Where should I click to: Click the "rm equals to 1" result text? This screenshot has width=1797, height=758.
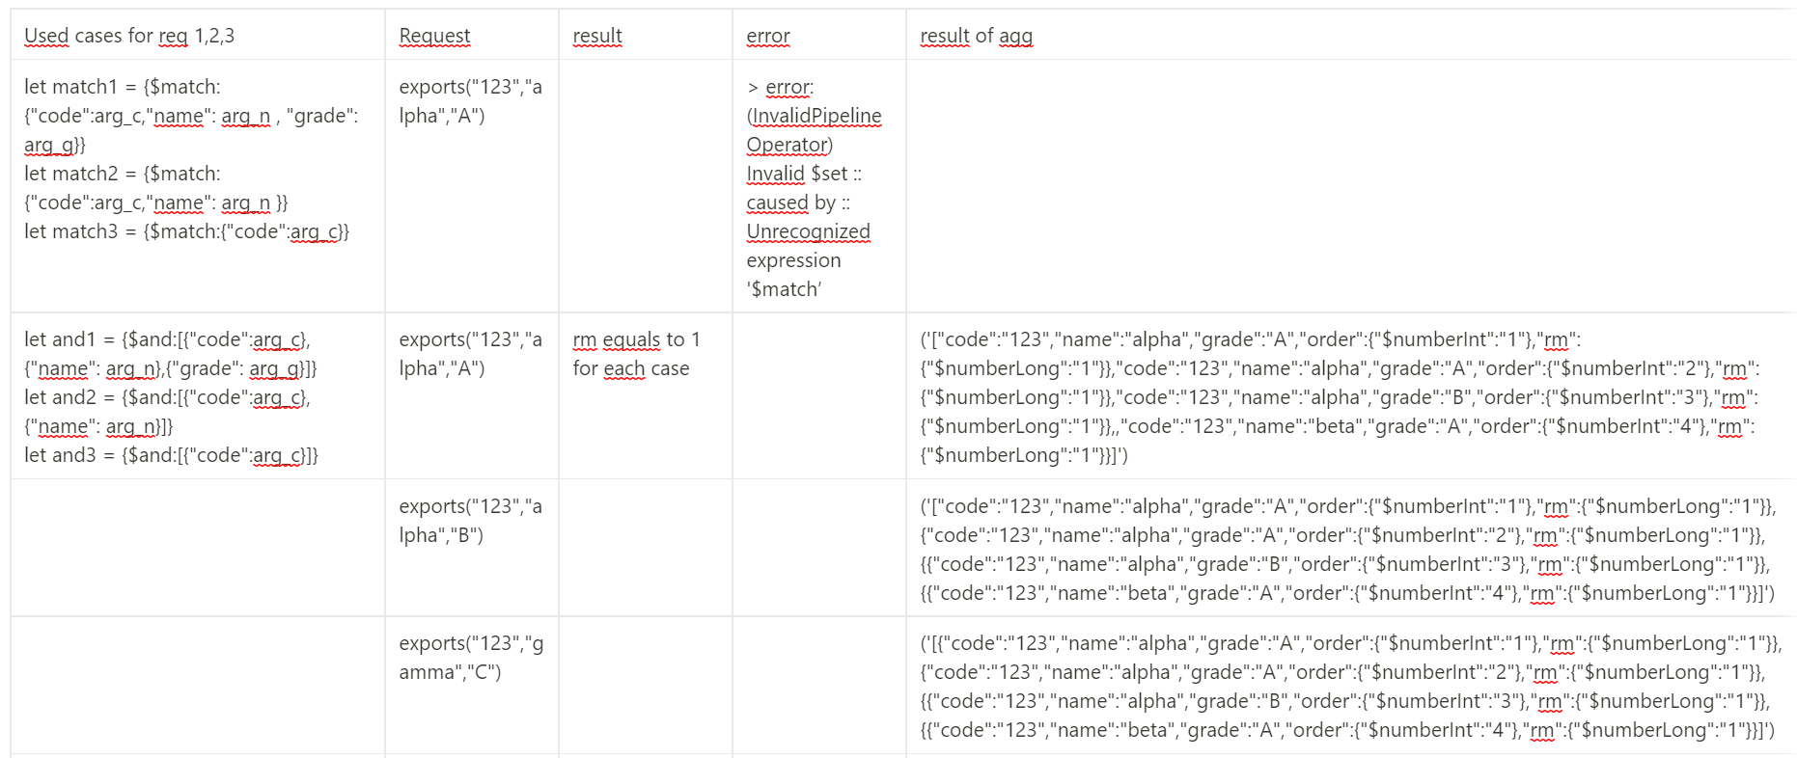click(x=636, y=339)
